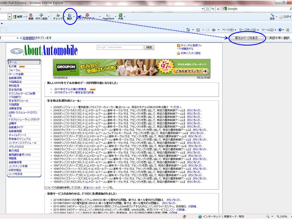Select 用語集 in the sidebar
Image resolution: width=292 pixels, height=219 pixels.
pyautogui.click(x=12, y=158)
